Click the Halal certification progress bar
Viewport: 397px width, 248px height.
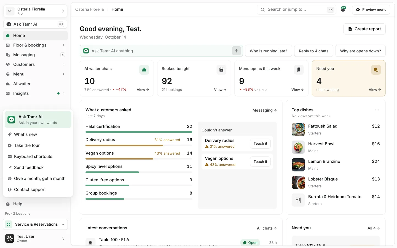tap(139, 132)
